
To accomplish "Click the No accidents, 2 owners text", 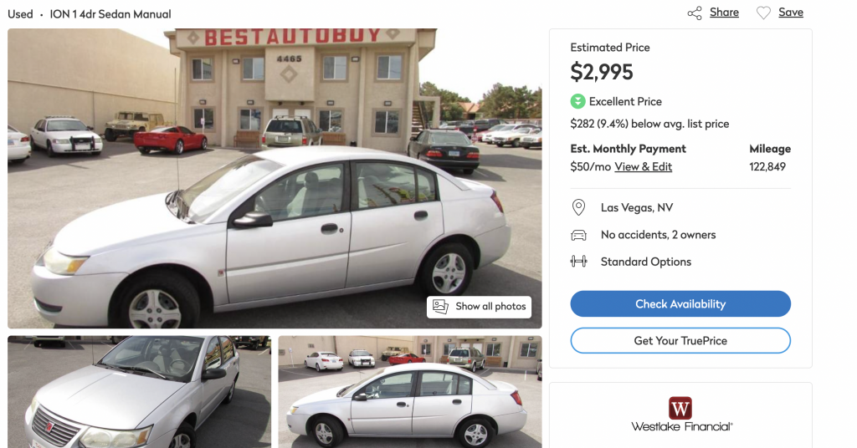I will pos(658,235).
